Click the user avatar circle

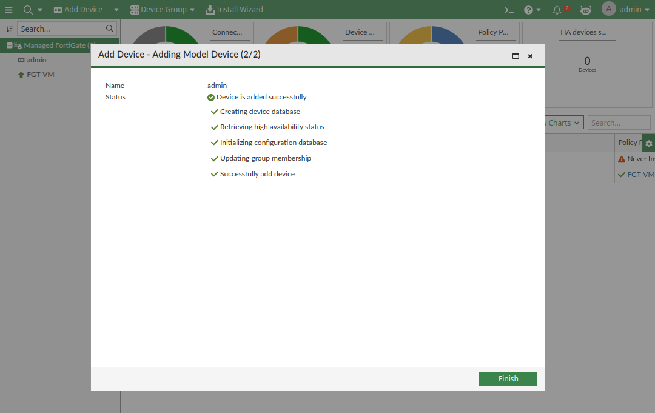coord(609,8)
